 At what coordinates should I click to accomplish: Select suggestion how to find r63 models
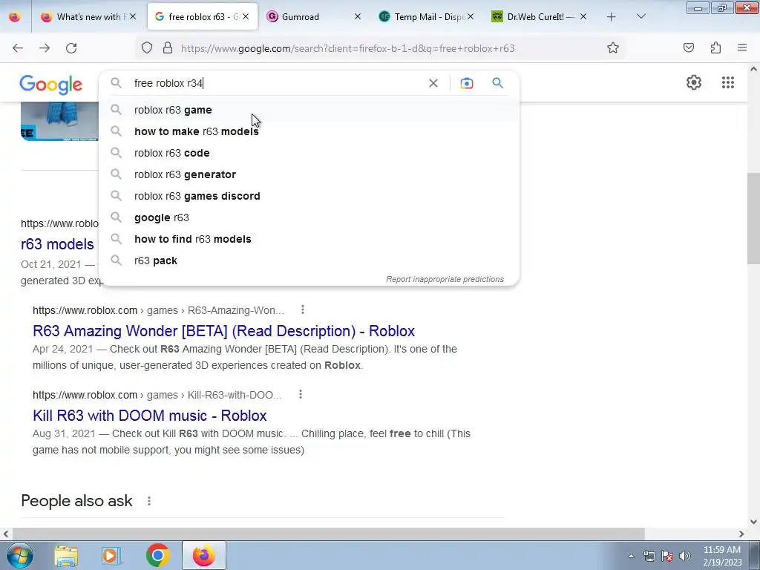309,239
